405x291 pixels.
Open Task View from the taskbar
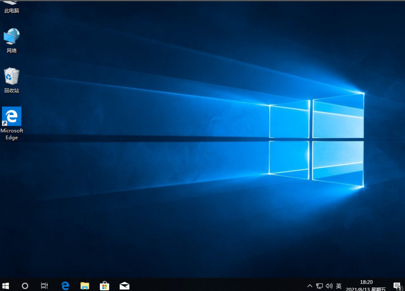tap(44, 285)
